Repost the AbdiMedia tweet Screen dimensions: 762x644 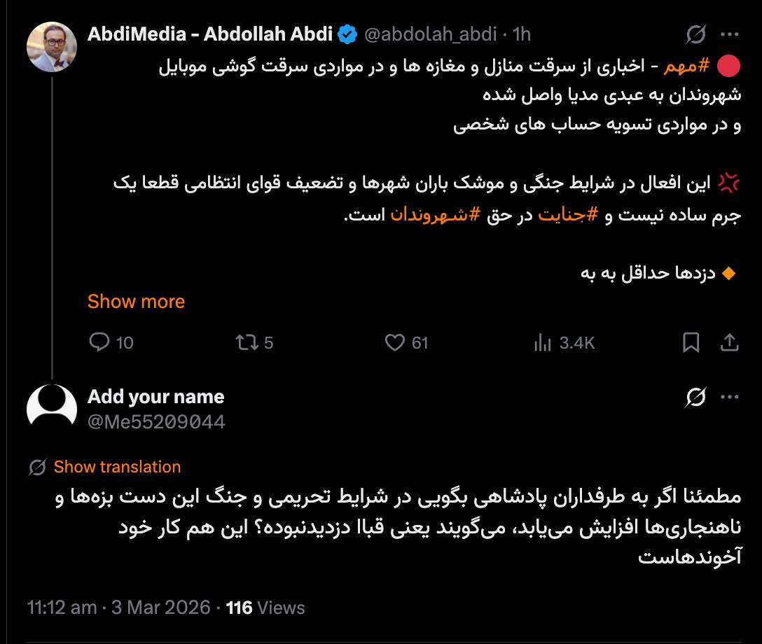(x=246, y=342)
